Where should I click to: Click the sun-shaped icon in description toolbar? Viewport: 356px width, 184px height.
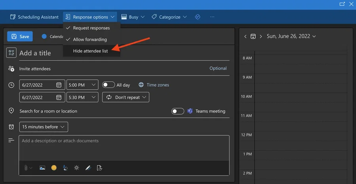76,168
